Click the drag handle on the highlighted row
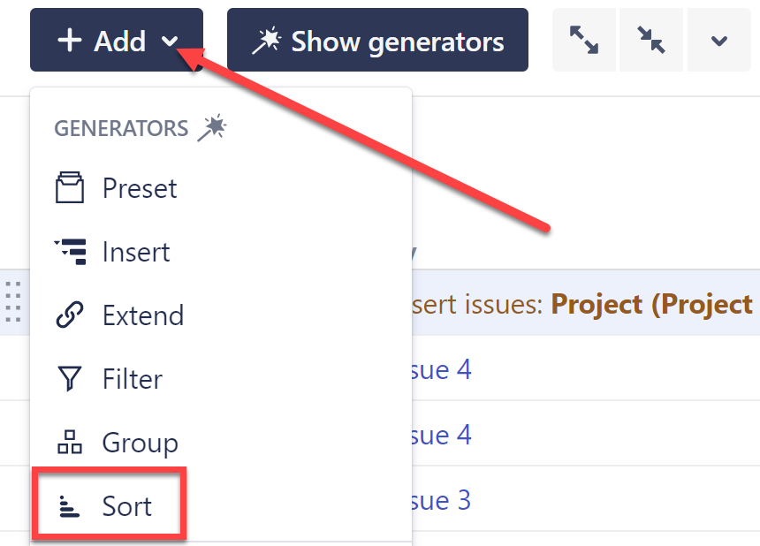The height and width of the screenshot is (546, 760). click(12, 301)
